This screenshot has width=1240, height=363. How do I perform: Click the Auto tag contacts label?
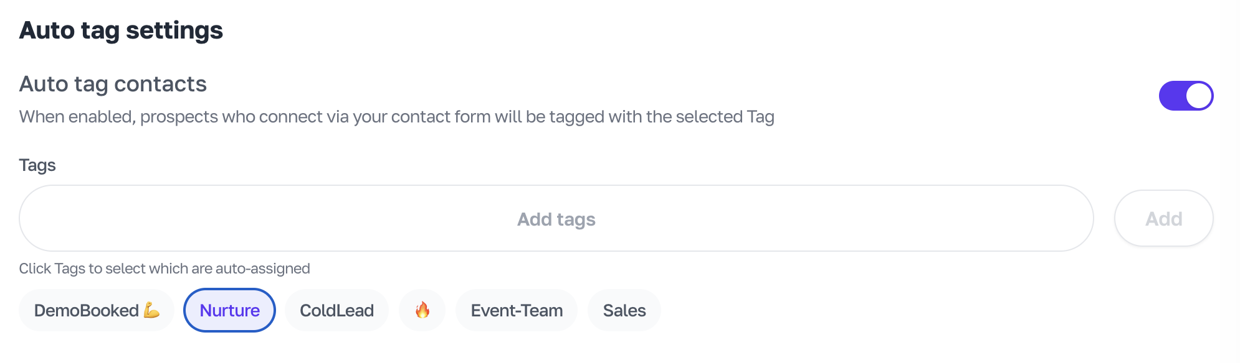[113, 84]
